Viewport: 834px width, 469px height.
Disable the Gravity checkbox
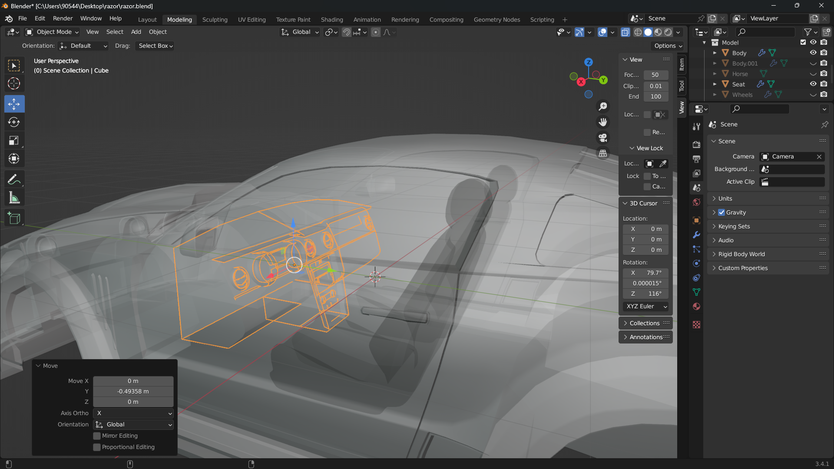[x=721, y=212]
